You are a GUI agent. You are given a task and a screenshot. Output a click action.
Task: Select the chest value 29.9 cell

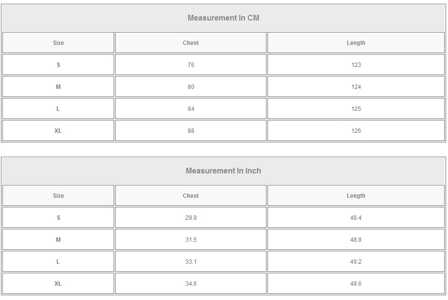click(x=191, y=218)
